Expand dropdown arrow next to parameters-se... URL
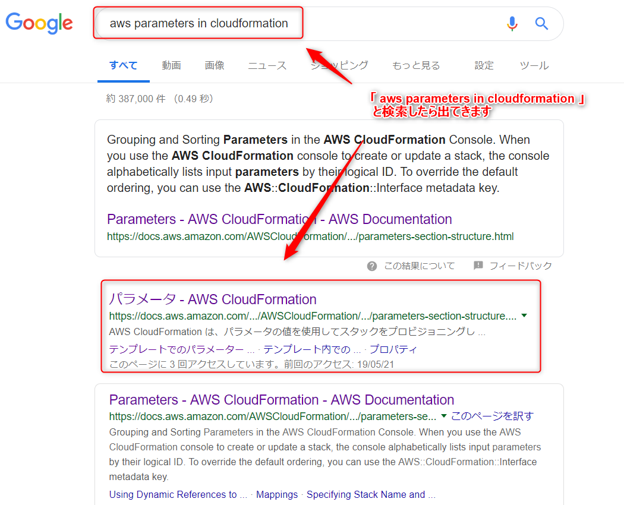The width and height of the screenshot is (624, 505). point(444,416)
